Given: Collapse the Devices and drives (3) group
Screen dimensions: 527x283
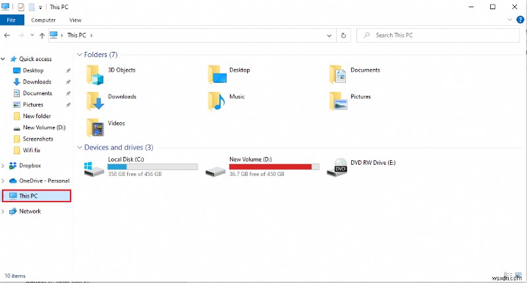Looking at the screenshot, I should click(x=80, y=147).
